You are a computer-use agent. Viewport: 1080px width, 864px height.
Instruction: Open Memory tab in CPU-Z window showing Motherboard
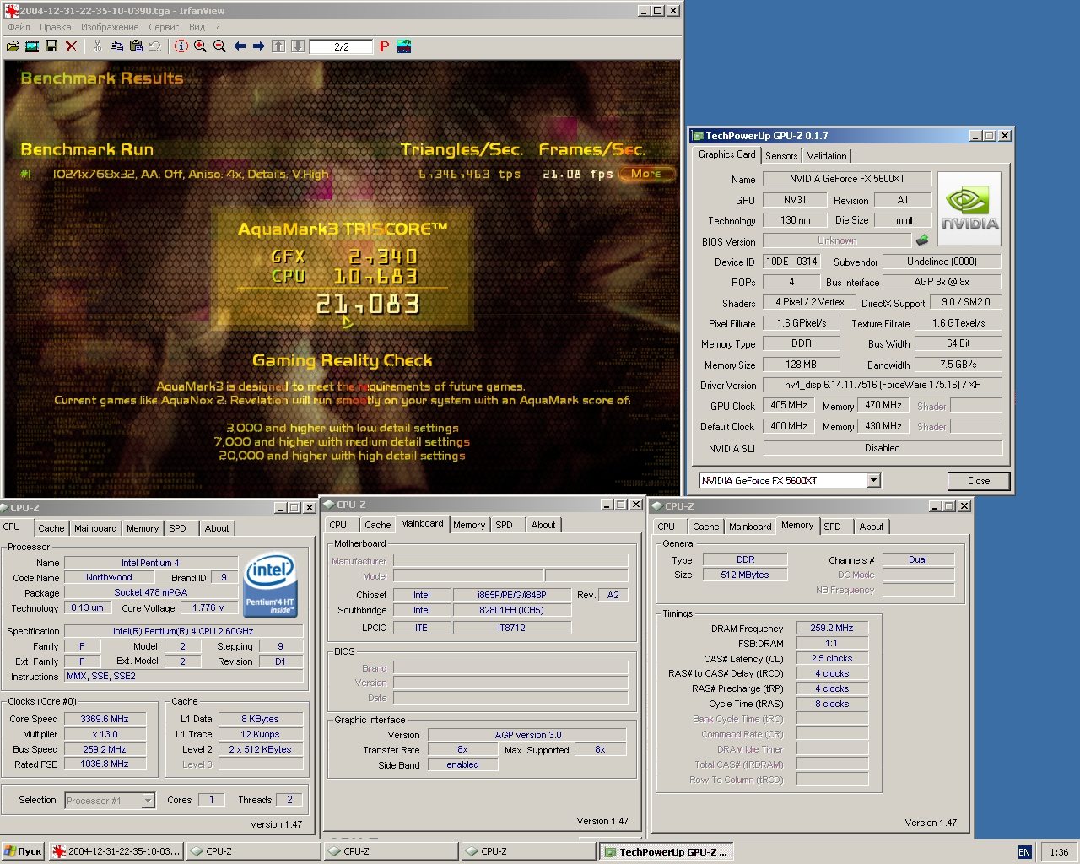click(469, 525)
